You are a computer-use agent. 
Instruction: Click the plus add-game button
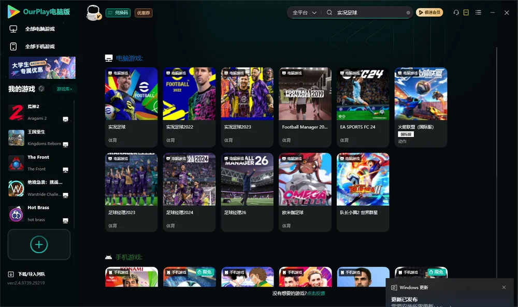pyautogui.click(x=39, y=244)
